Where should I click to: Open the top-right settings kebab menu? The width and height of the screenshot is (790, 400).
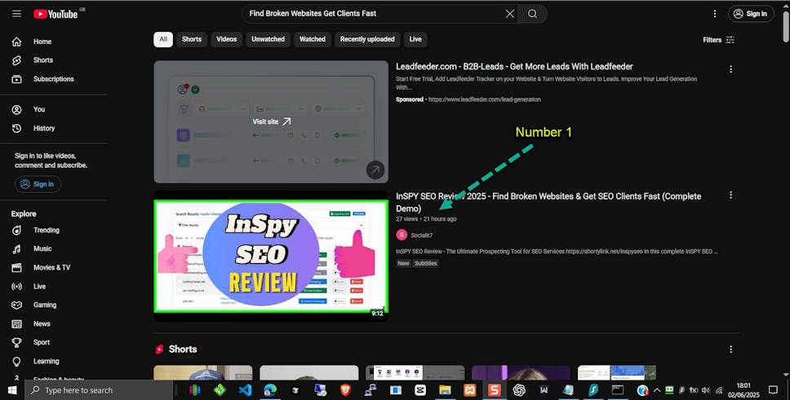point(715,14)
